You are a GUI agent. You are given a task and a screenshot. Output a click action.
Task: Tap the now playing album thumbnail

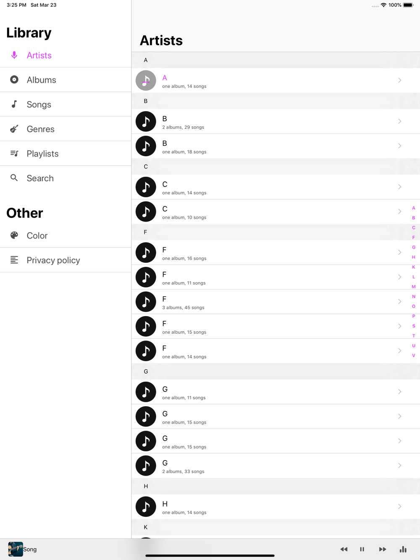click(x=16, y=549)
